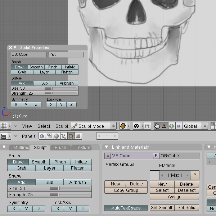Browse mesh datablocks next to ME:Cube
Screen dimensions: 216x216
[108, 156]
